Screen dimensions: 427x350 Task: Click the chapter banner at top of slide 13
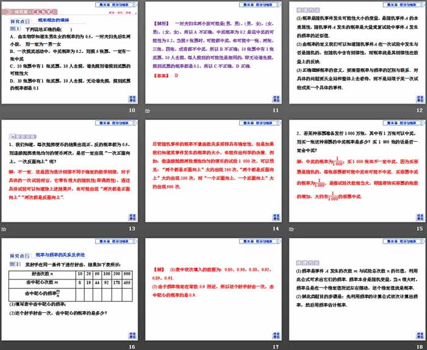[x=117, y=123]
